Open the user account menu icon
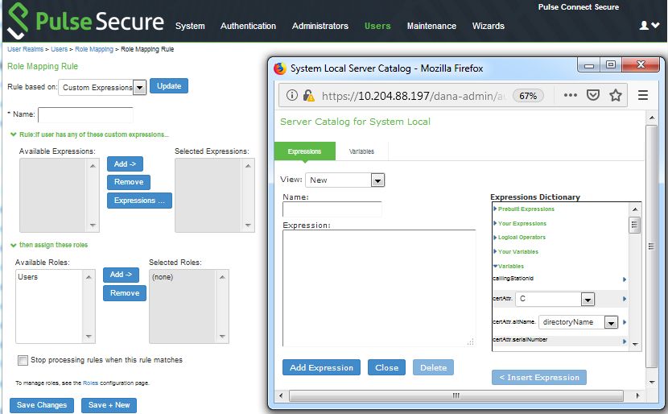 point(649,26)
